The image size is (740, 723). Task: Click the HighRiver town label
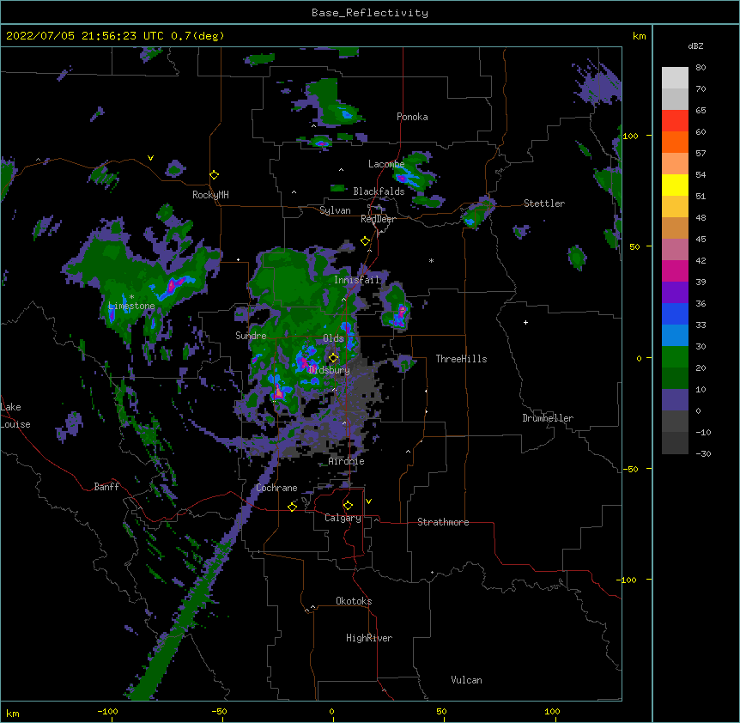369,638
